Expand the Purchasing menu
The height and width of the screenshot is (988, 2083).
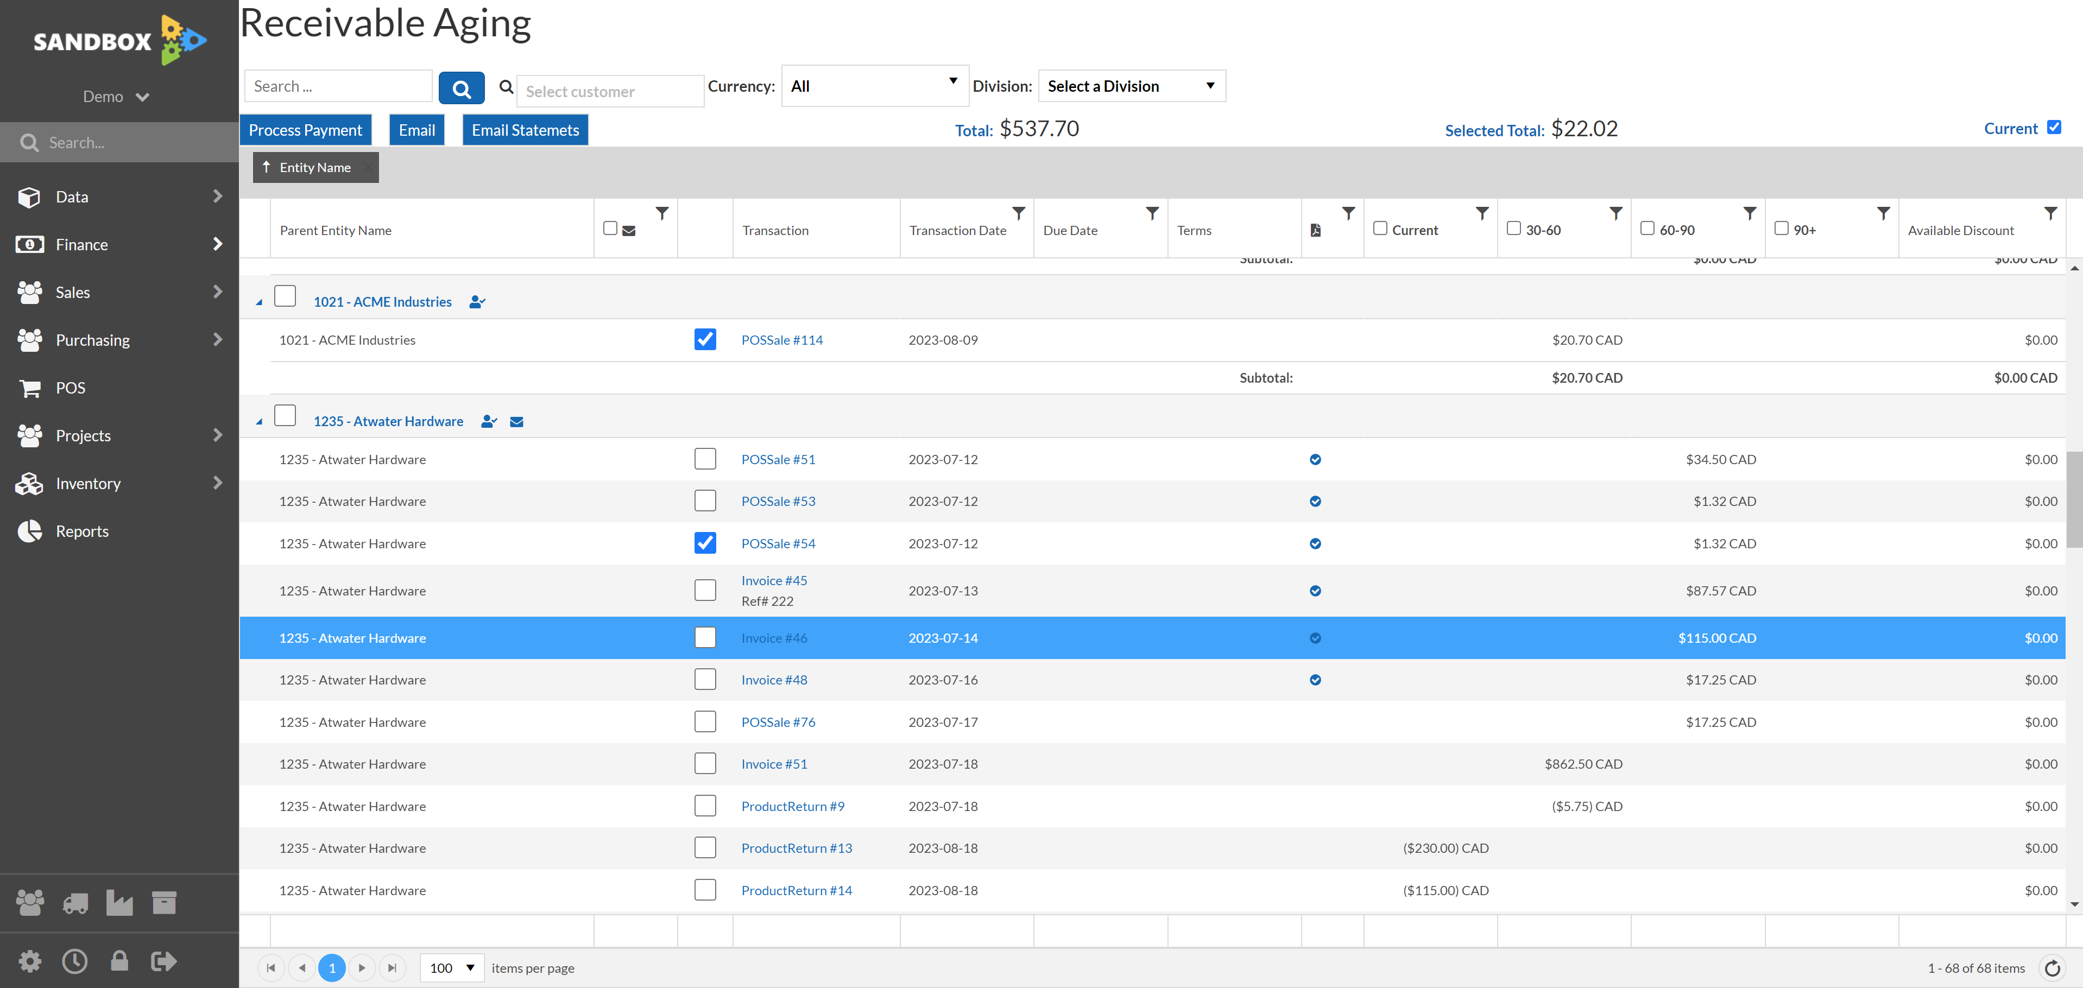click(119, 340)
